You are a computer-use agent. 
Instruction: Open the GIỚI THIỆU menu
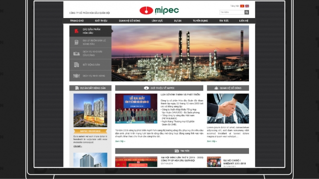[101, 21]
